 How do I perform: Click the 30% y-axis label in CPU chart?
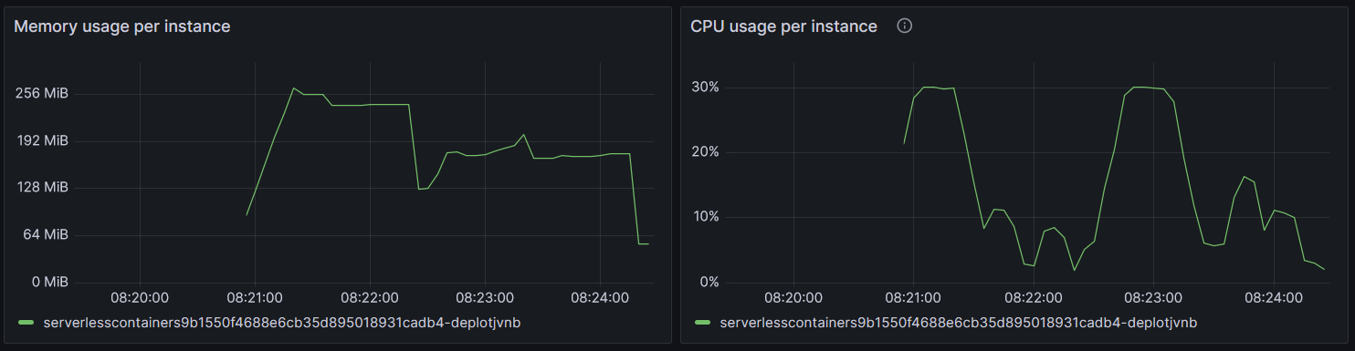[x=709, y=87]
